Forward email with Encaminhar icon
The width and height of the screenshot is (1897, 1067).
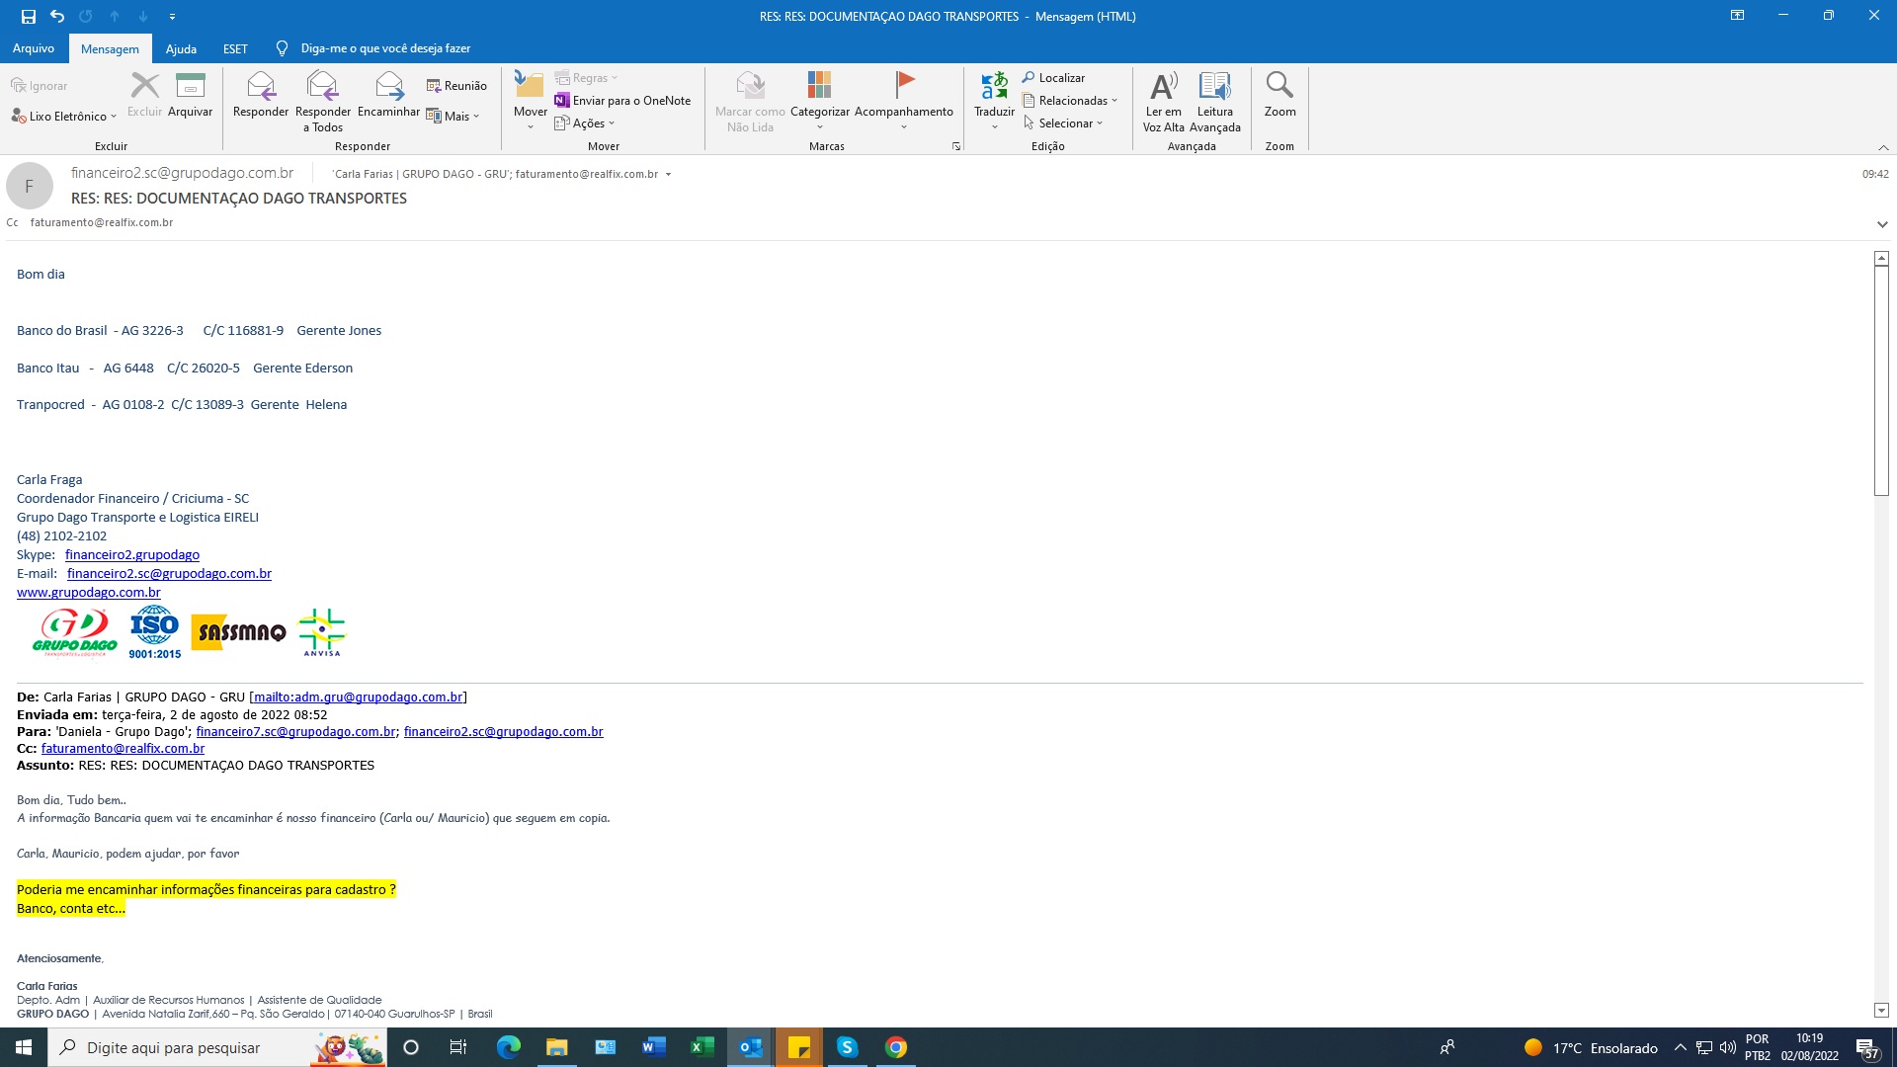coord(388,89)
